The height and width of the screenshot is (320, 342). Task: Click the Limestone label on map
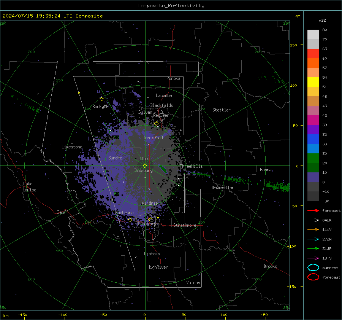coord(72,147)
